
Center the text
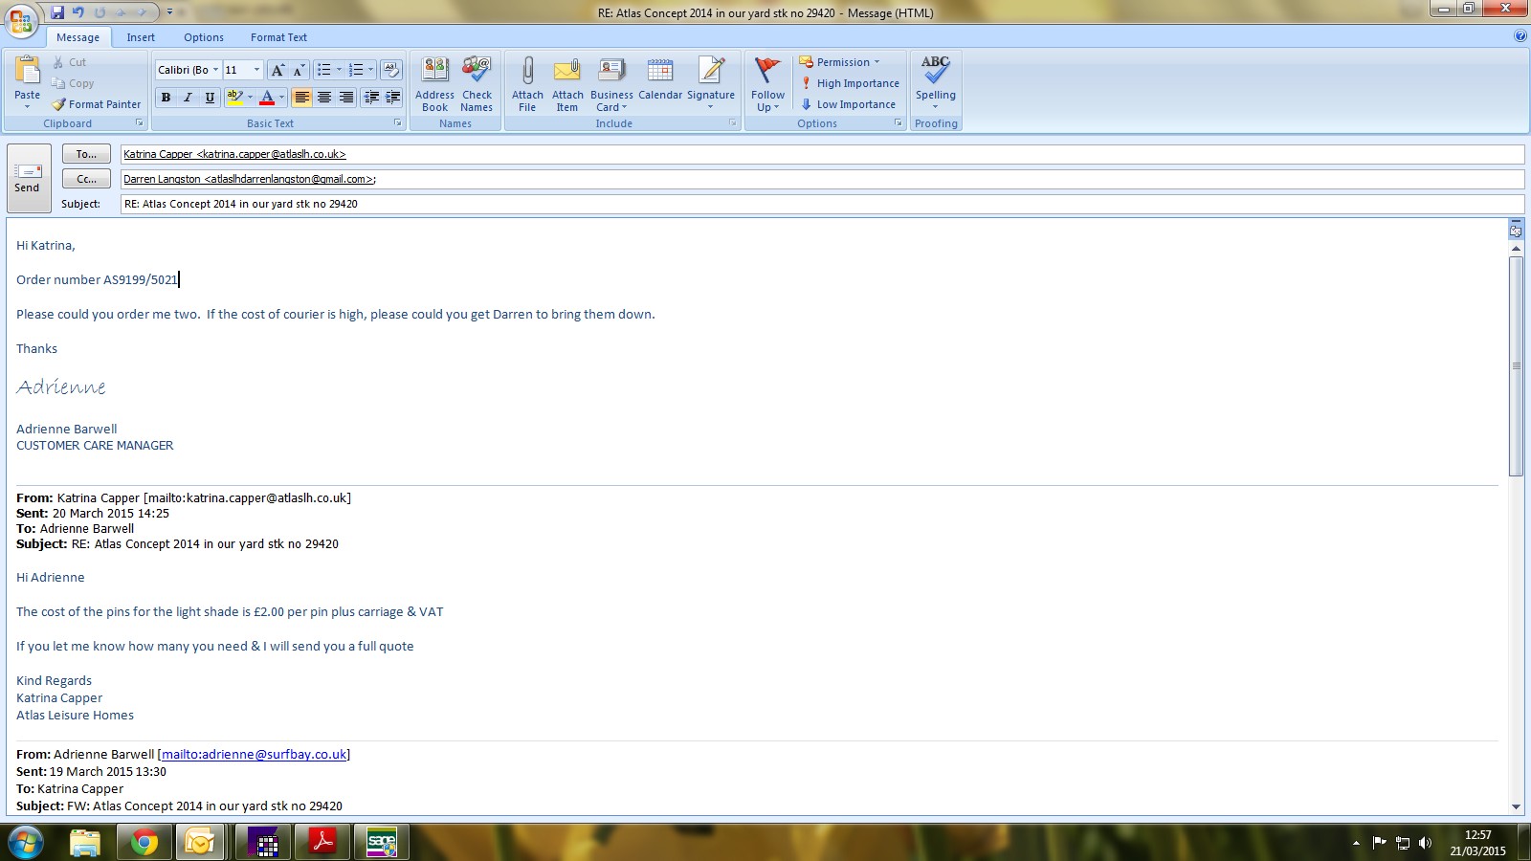(x=324, y=98)
